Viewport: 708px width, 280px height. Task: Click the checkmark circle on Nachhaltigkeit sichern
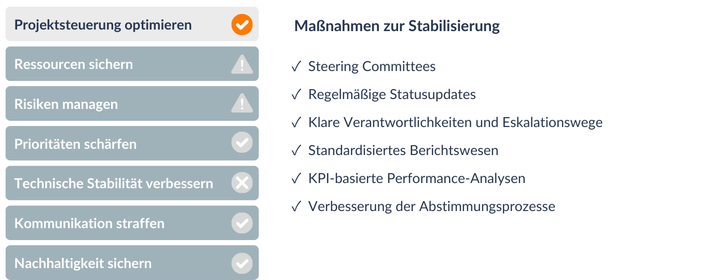(242, 263)
